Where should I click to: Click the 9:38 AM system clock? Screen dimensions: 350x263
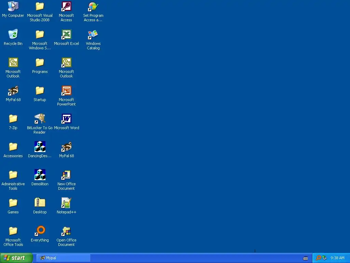click(337, 258)
